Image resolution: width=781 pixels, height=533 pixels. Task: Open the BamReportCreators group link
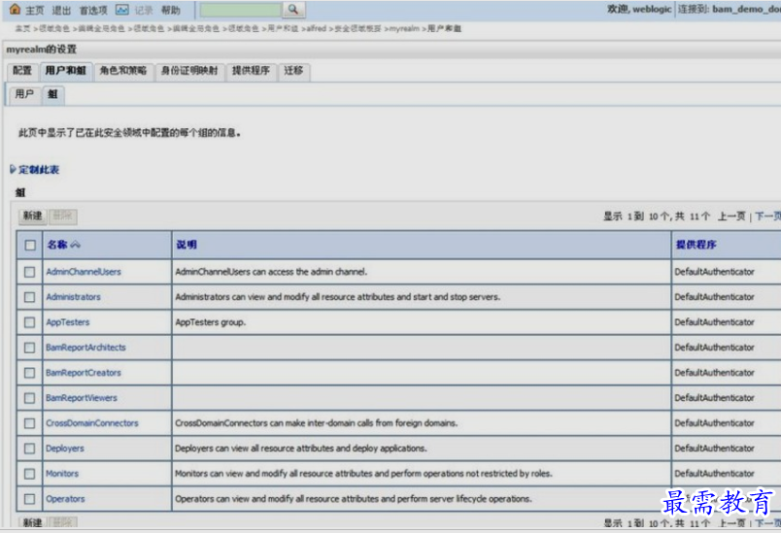84,373
